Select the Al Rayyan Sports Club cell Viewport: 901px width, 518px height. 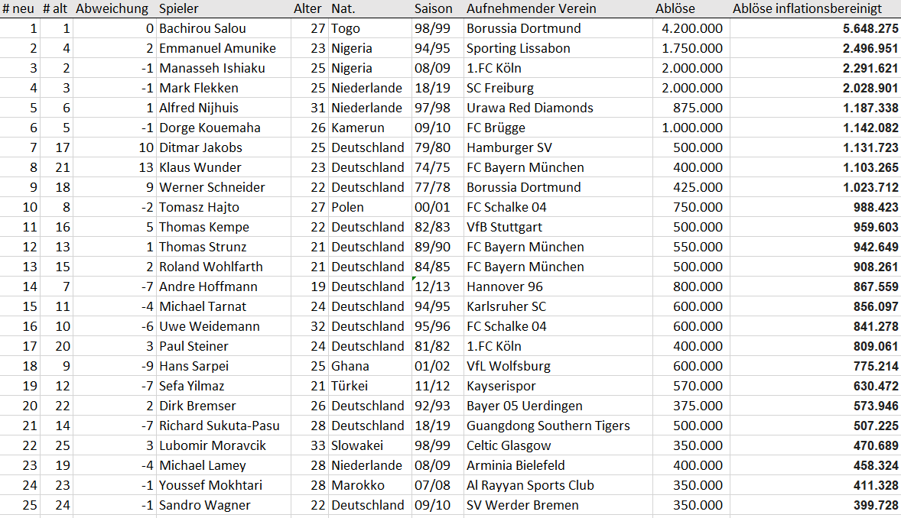[x=558, y=486]
